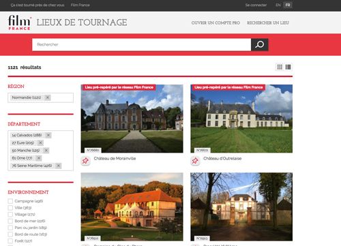This screenshot has width=341, height=246.
Task: Switch to grid view layout
Action: pyautogui.click(x=280, y=67)
